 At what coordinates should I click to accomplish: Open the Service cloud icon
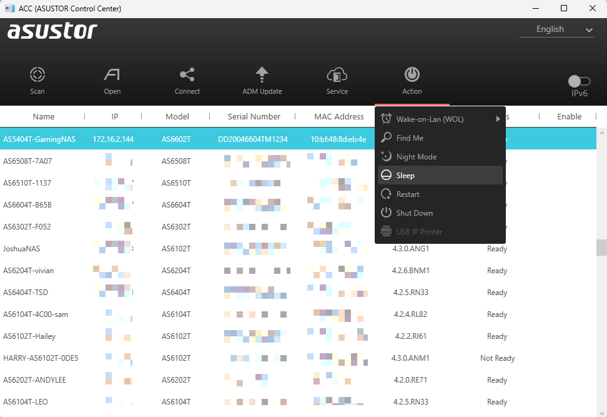tap(337, 74)
